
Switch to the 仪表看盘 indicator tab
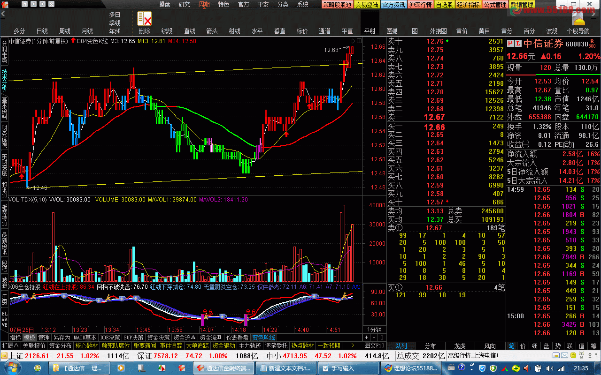click(x=238, y=337)
